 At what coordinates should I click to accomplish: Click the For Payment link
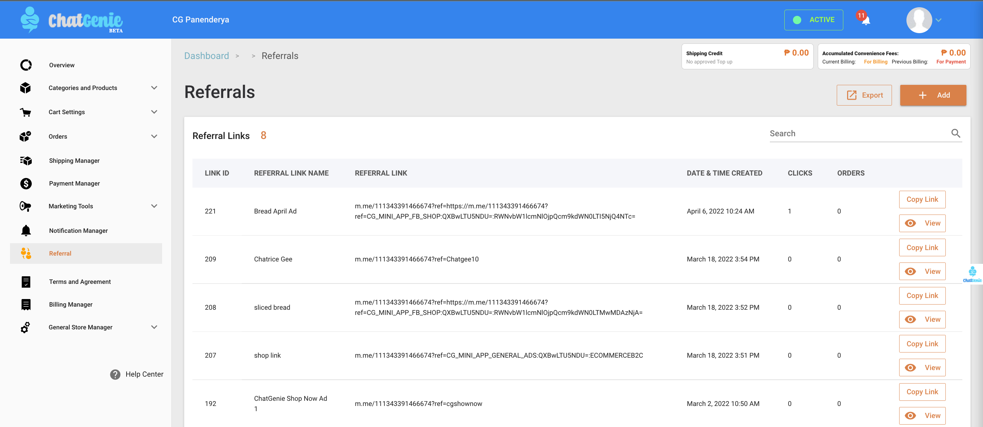(x=951, y=62)
